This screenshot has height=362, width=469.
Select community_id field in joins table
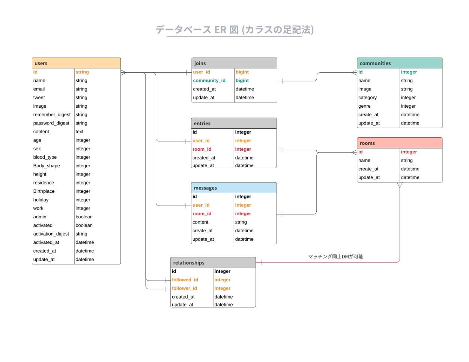(209, 81)
